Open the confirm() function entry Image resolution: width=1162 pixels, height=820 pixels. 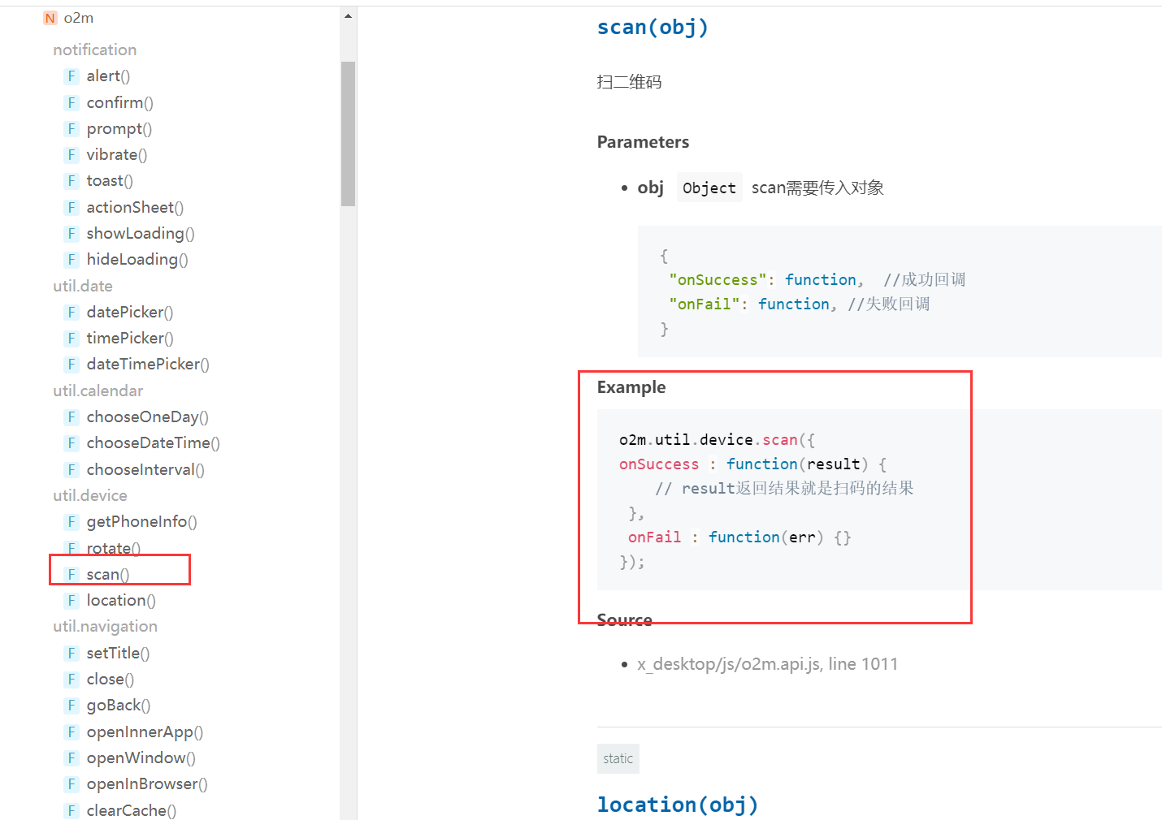point(119,103)
